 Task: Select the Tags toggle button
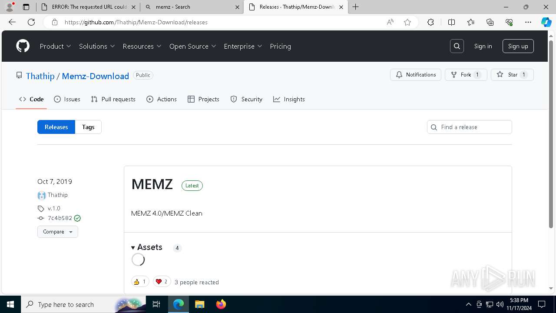(x=88, y=127)
